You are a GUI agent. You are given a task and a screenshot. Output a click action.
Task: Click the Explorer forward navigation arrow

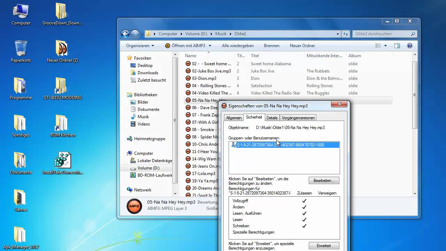135,34
